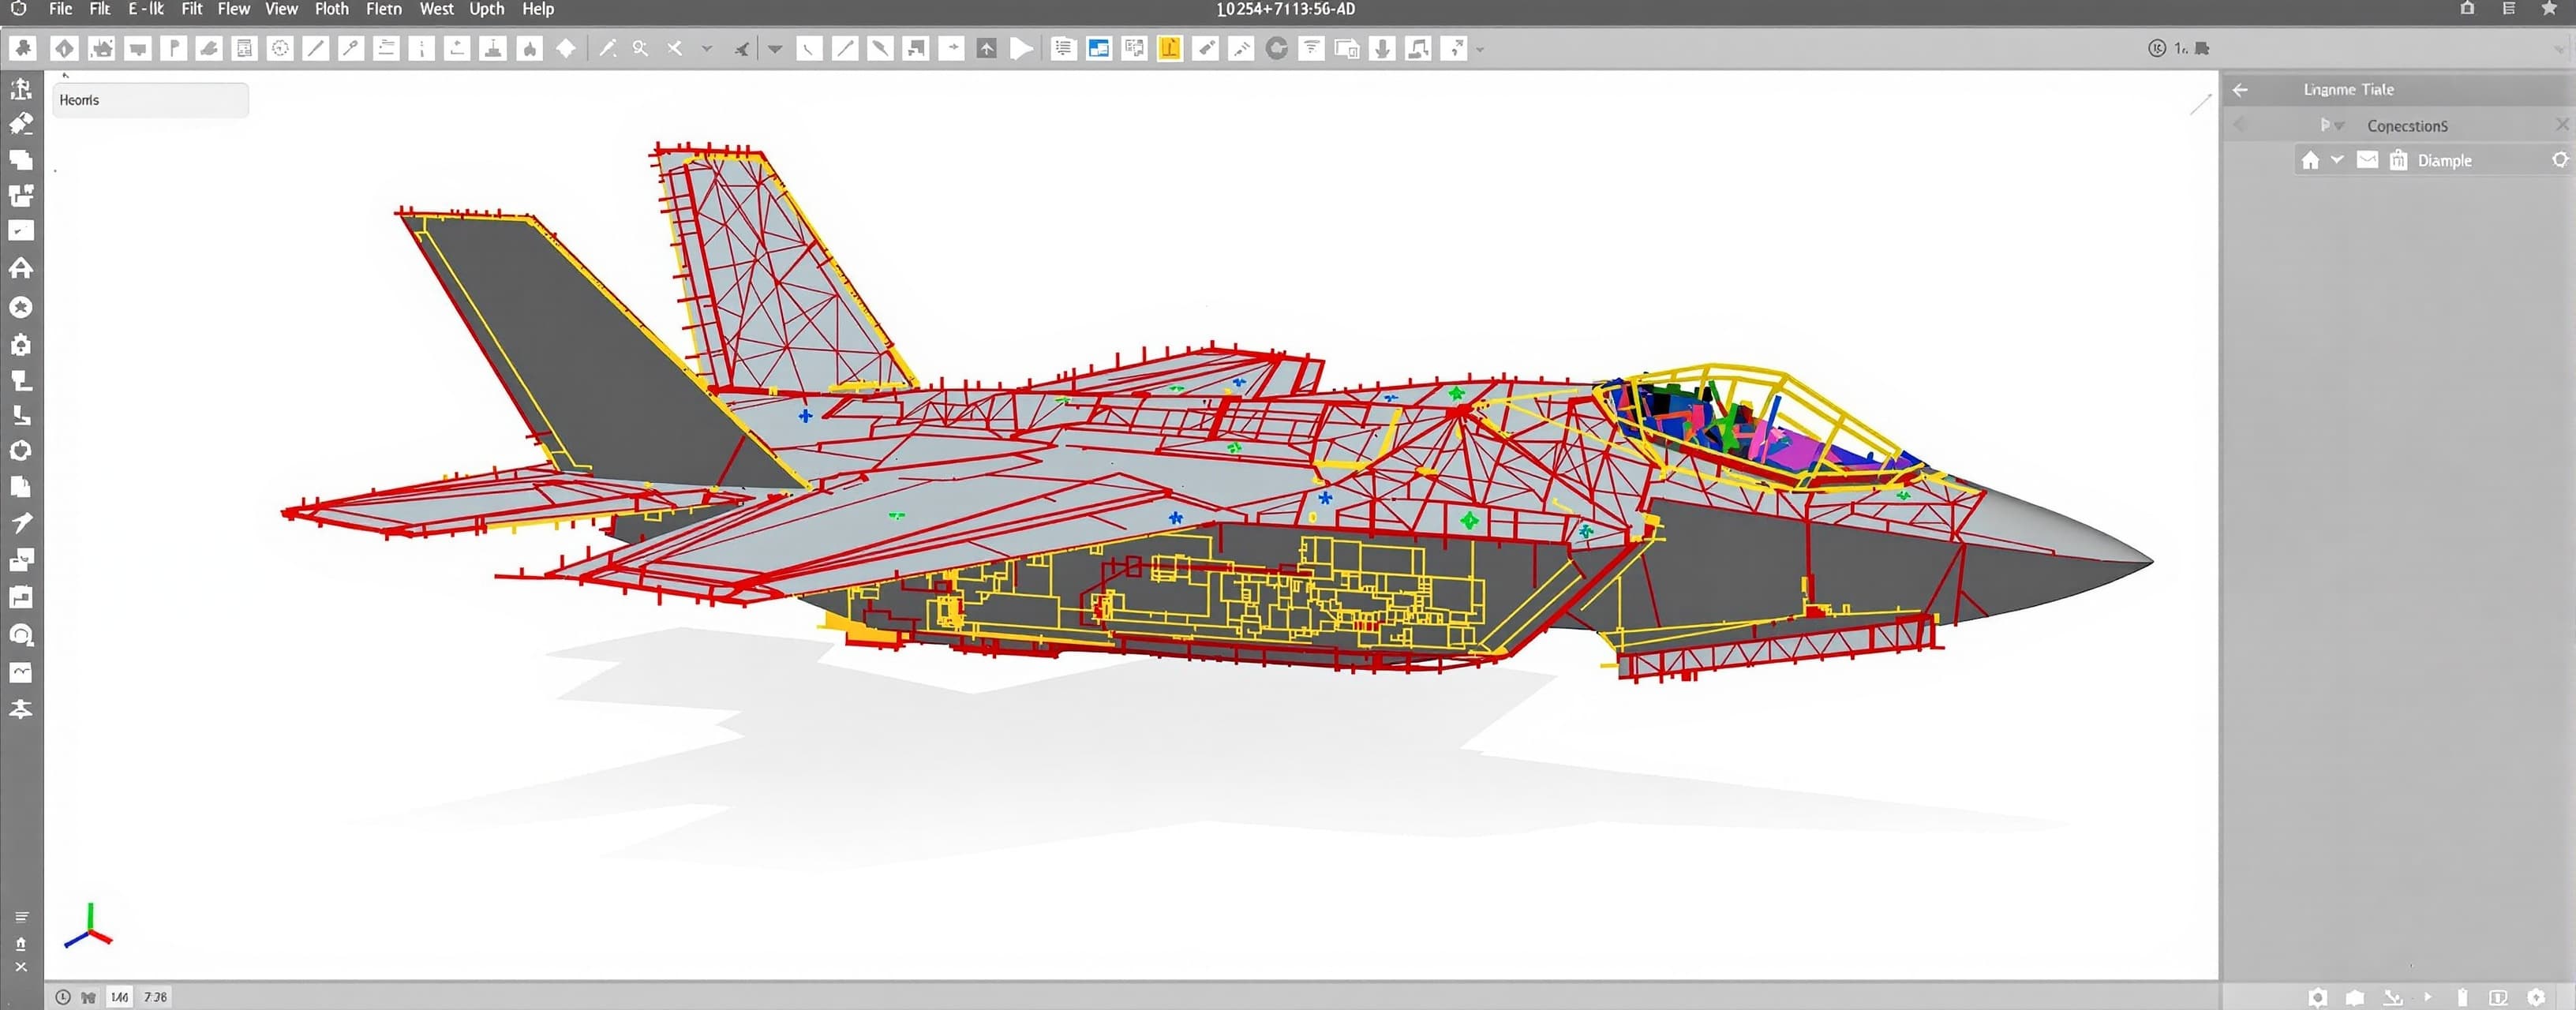Click the lasso circle icon in left sidebar

tap(21, 634)
